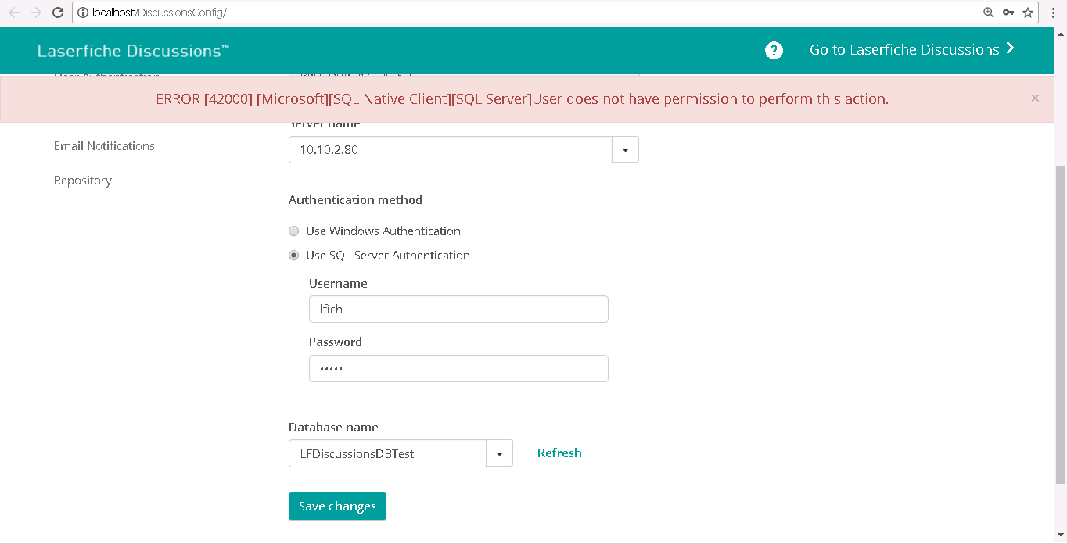The height and width of the screenshot is (544, 1067).
Task: Click the browser address bar URL
Action: pos(160,13)
